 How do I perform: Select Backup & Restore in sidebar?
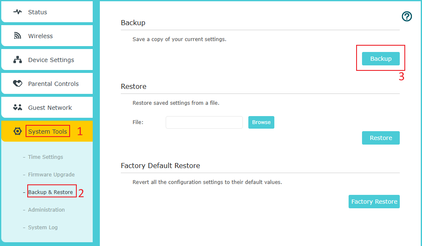coord(50,192)
